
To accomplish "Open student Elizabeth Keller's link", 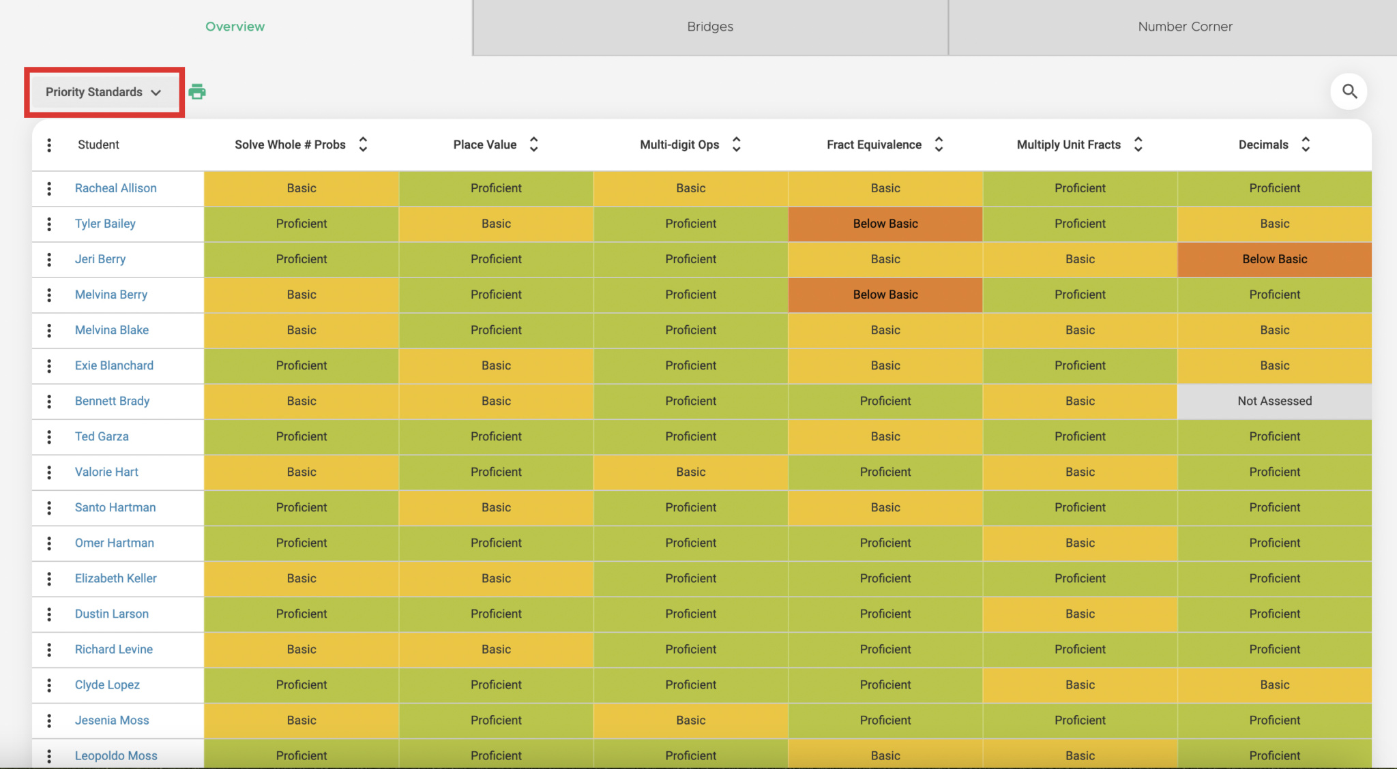I will [x=116, y=578].
